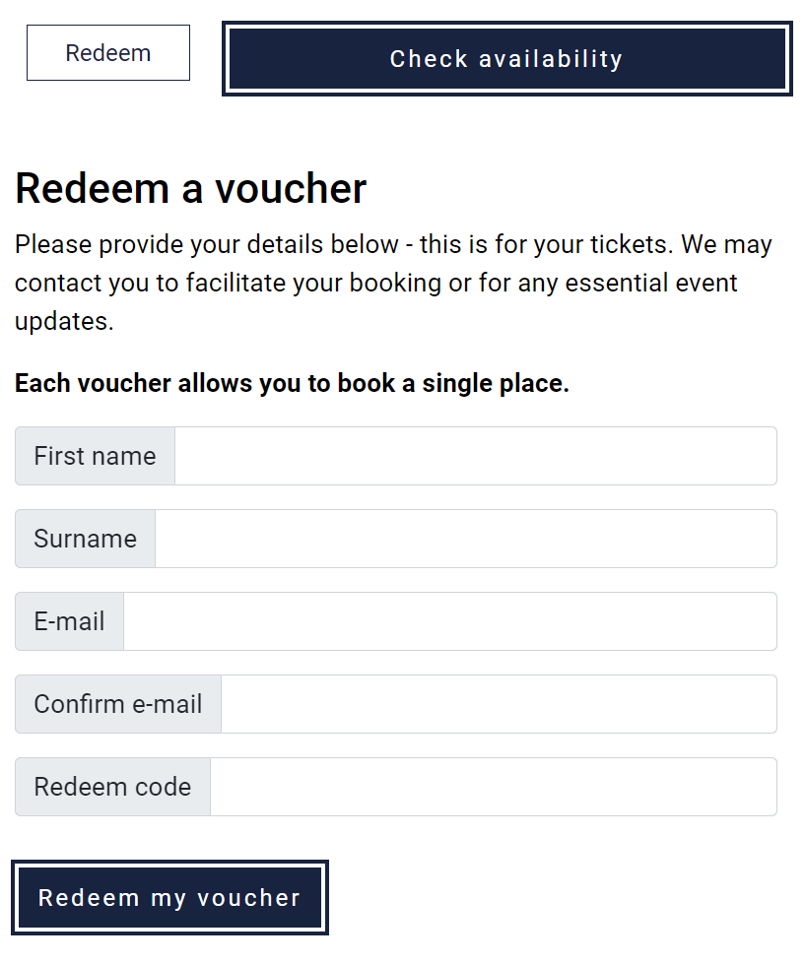Focus the First name text field
The image size is (805, 964).
click(x=475, y=456)
